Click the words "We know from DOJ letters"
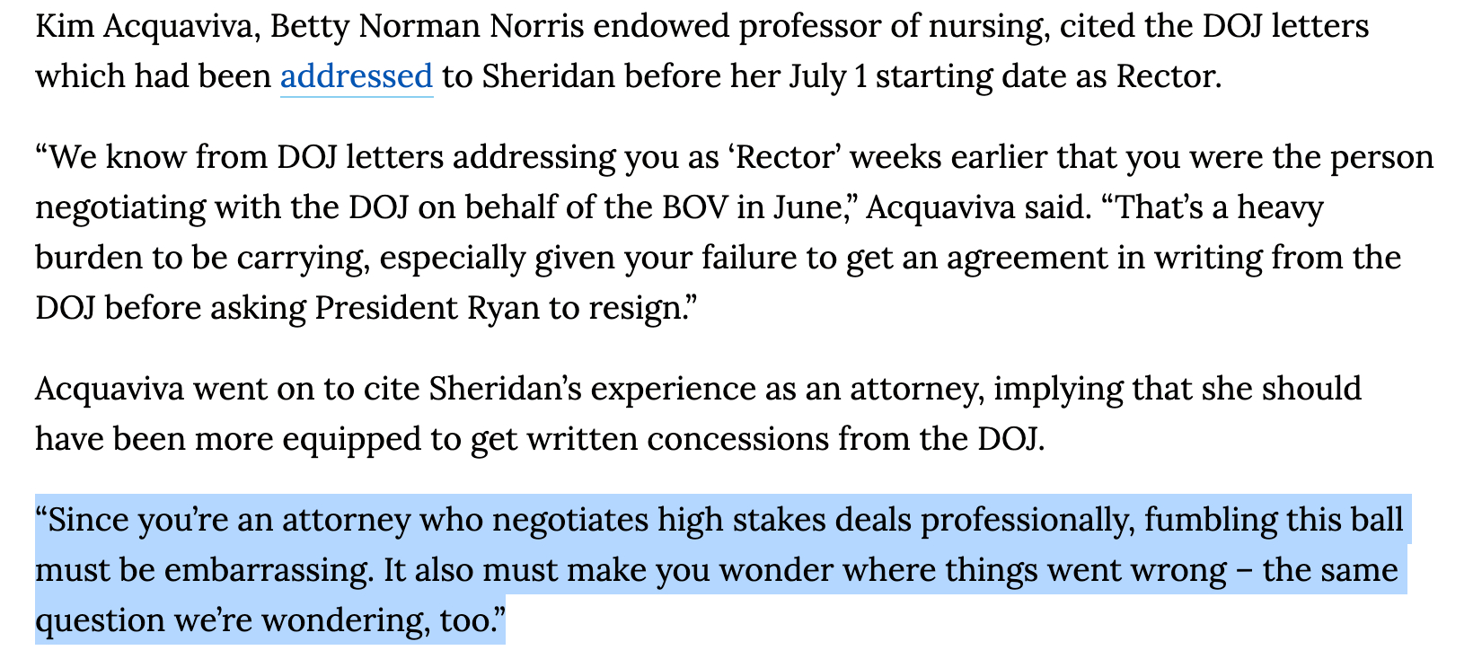 click(x=246, y=157)
